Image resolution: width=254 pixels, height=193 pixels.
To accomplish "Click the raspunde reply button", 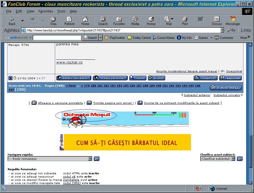I will [230, 78].
